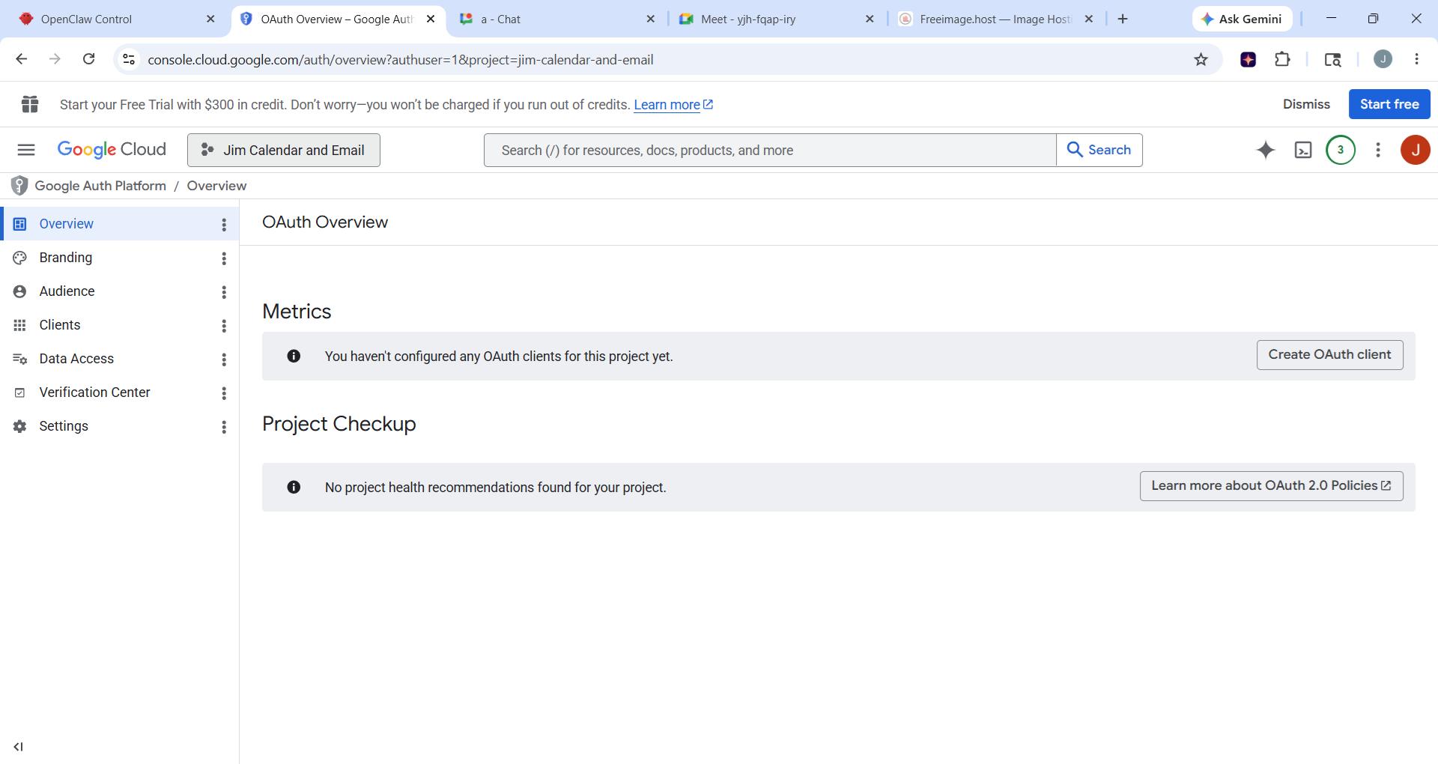The width and height of the screenshot is (1438, 764).
Task: Close the Freeimage.host tab
Action: (x=1089, y=19)
